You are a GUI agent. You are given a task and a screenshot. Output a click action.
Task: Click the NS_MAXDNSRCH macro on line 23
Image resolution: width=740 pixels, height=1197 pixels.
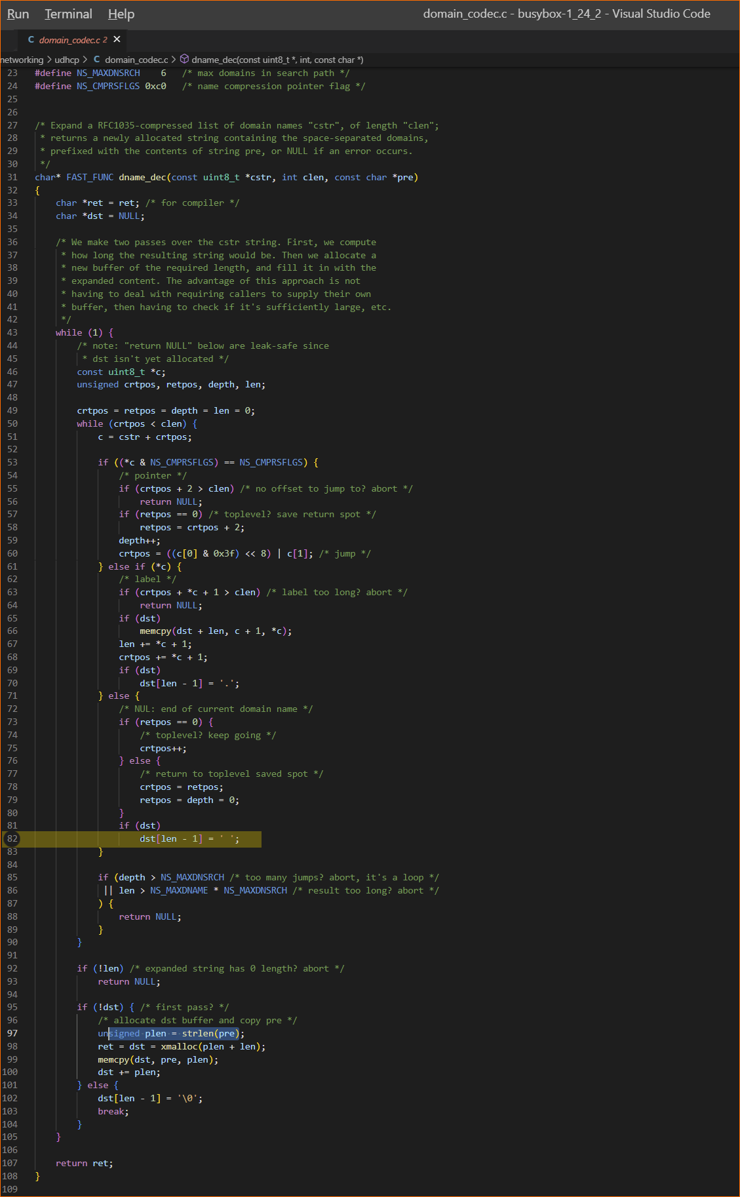[x=108, y=73]
